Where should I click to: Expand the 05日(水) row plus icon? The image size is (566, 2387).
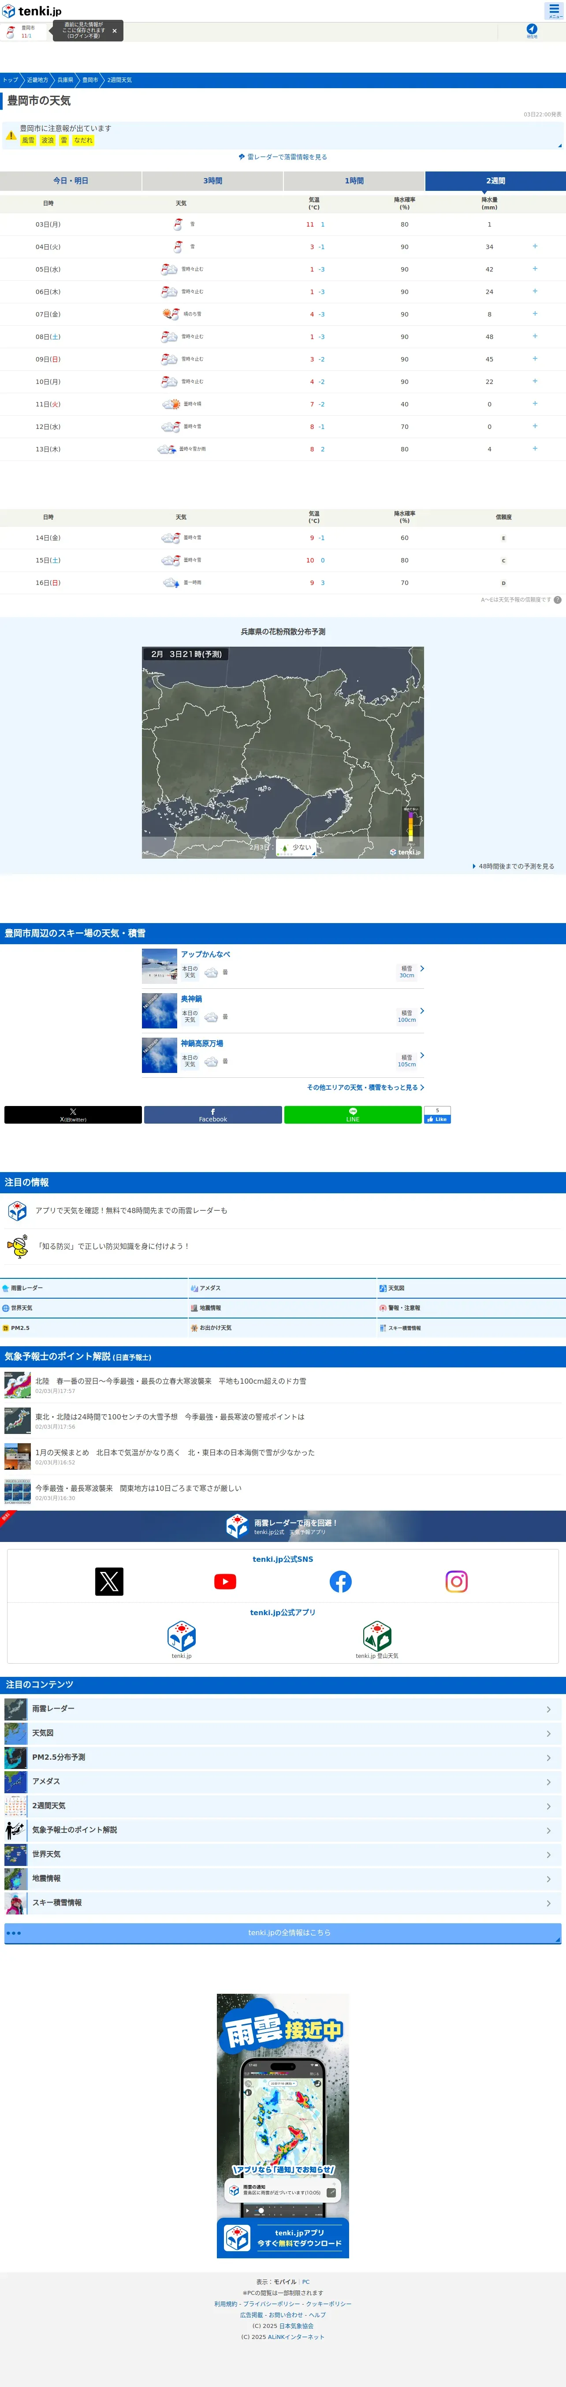535,269
